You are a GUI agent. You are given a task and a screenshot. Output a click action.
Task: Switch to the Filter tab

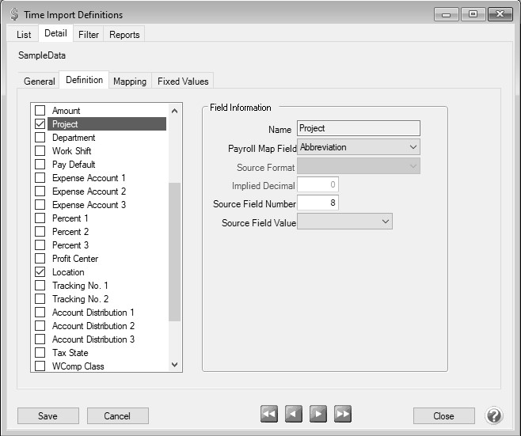click(89, 35)
